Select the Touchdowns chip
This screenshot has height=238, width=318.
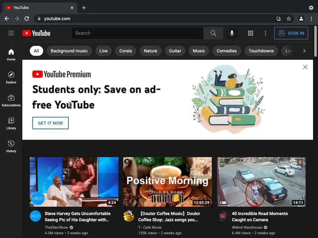tap(261, 51)
